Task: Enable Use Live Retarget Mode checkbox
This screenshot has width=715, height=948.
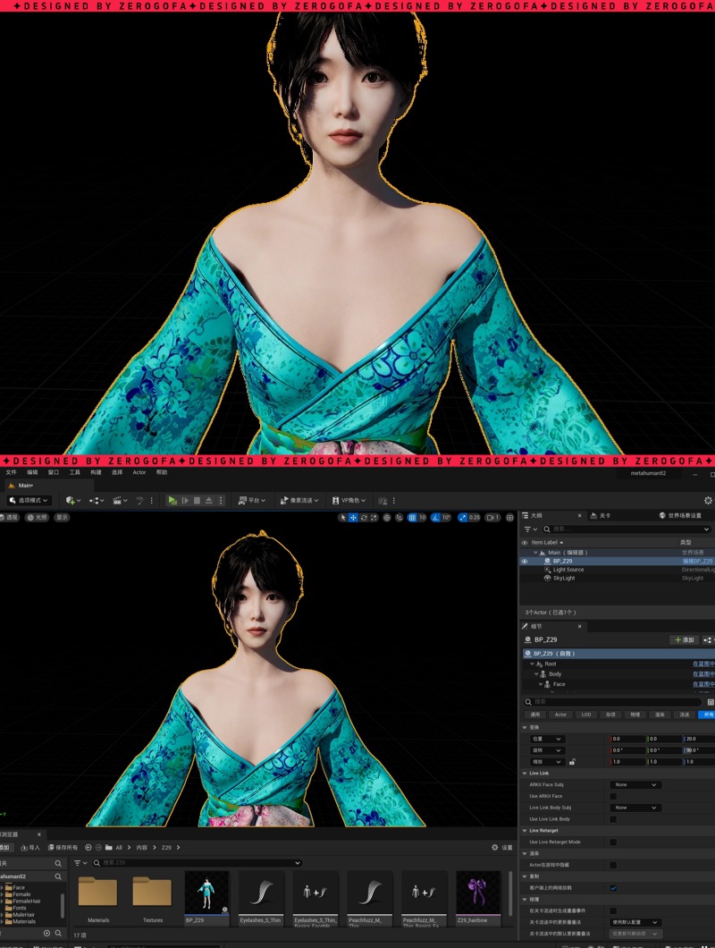Action: 613,842
